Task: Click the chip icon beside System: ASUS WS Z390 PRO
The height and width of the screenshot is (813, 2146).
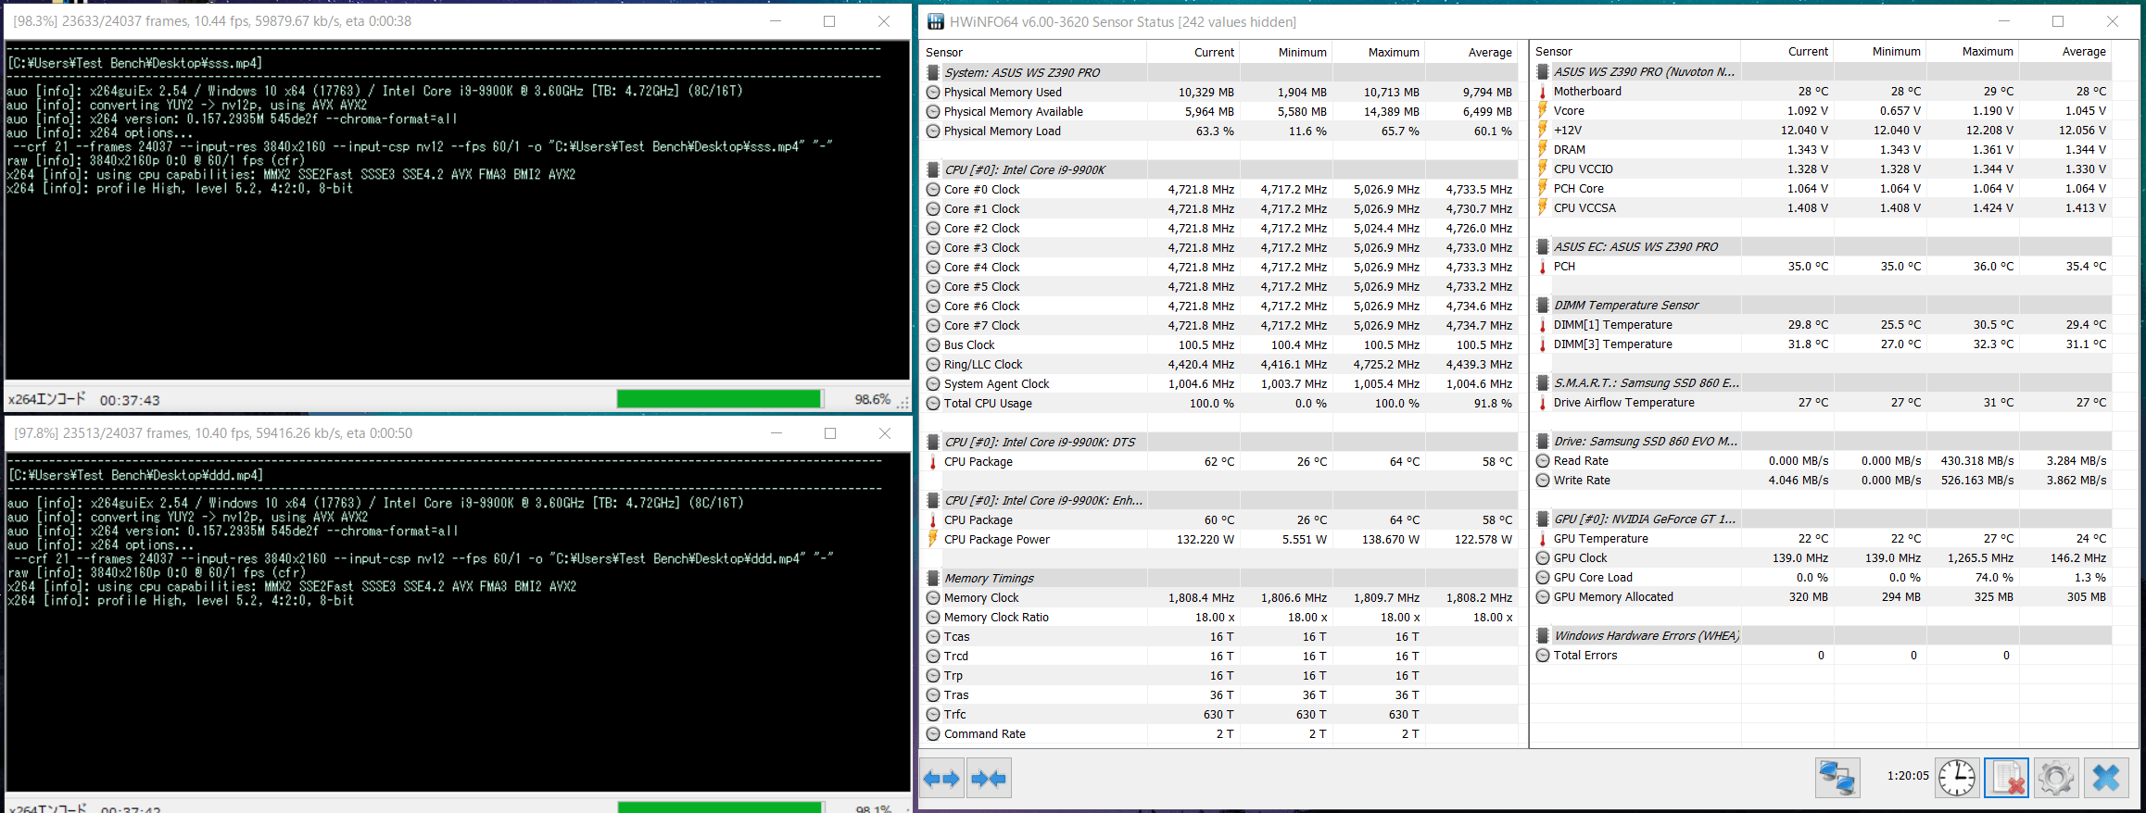Action: 933,72
